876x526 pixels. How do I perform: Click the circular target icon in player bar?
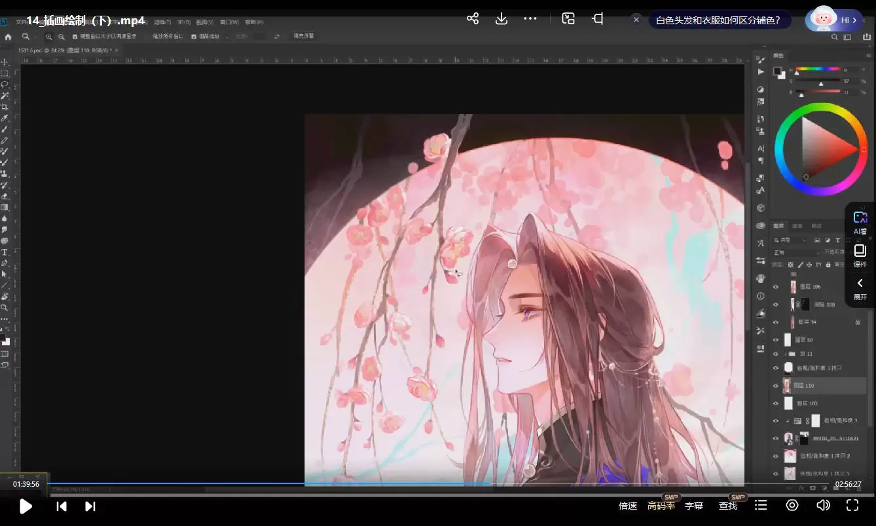click(x=792, y=505)
